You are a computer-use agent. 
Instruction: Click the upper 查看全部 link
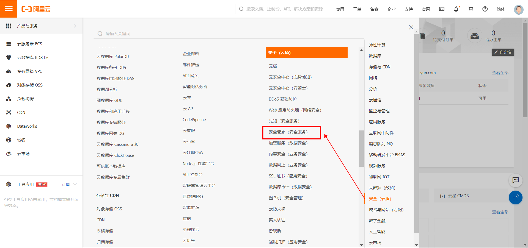click(x=500, y=73)
